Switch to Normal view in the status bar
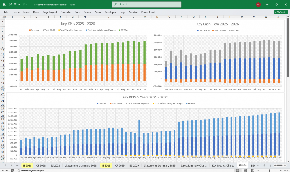Screen dimensions: 290x172 [x=237, y=170]
